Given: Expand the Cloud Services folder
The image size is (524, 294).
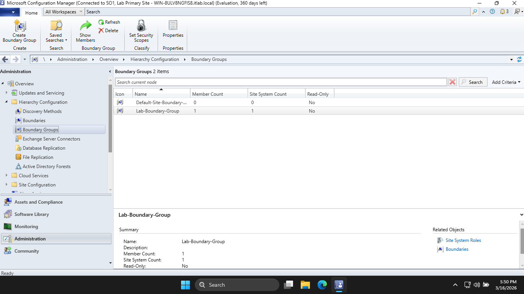Looking at the screenshot, I should [x=7, y=176].
